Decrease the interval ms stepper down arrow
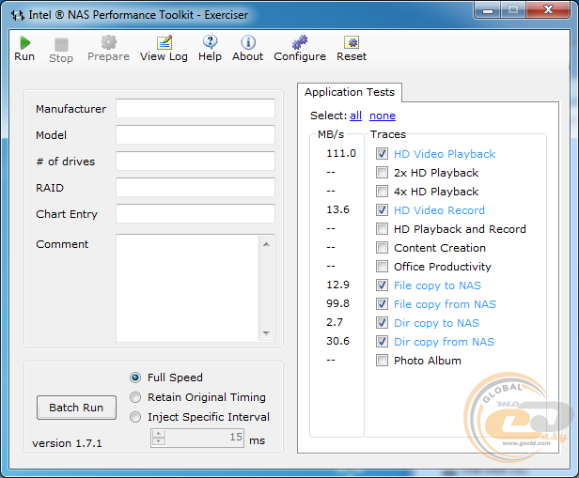Viewport: 579px width, 478px height. [159, 441]
